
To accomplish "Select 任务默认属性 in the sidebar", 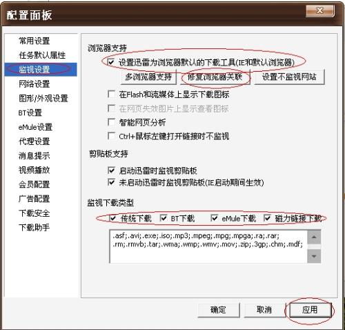I will [42, 55].
